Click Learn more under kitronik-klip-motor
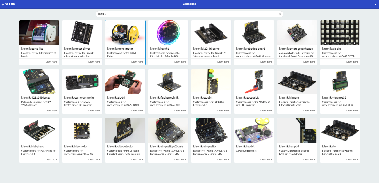The height and width of the screenshot is (183, 379). coord(94,159)
